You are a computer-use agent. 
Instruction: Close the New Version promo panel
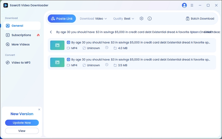(x=39, y=109)
